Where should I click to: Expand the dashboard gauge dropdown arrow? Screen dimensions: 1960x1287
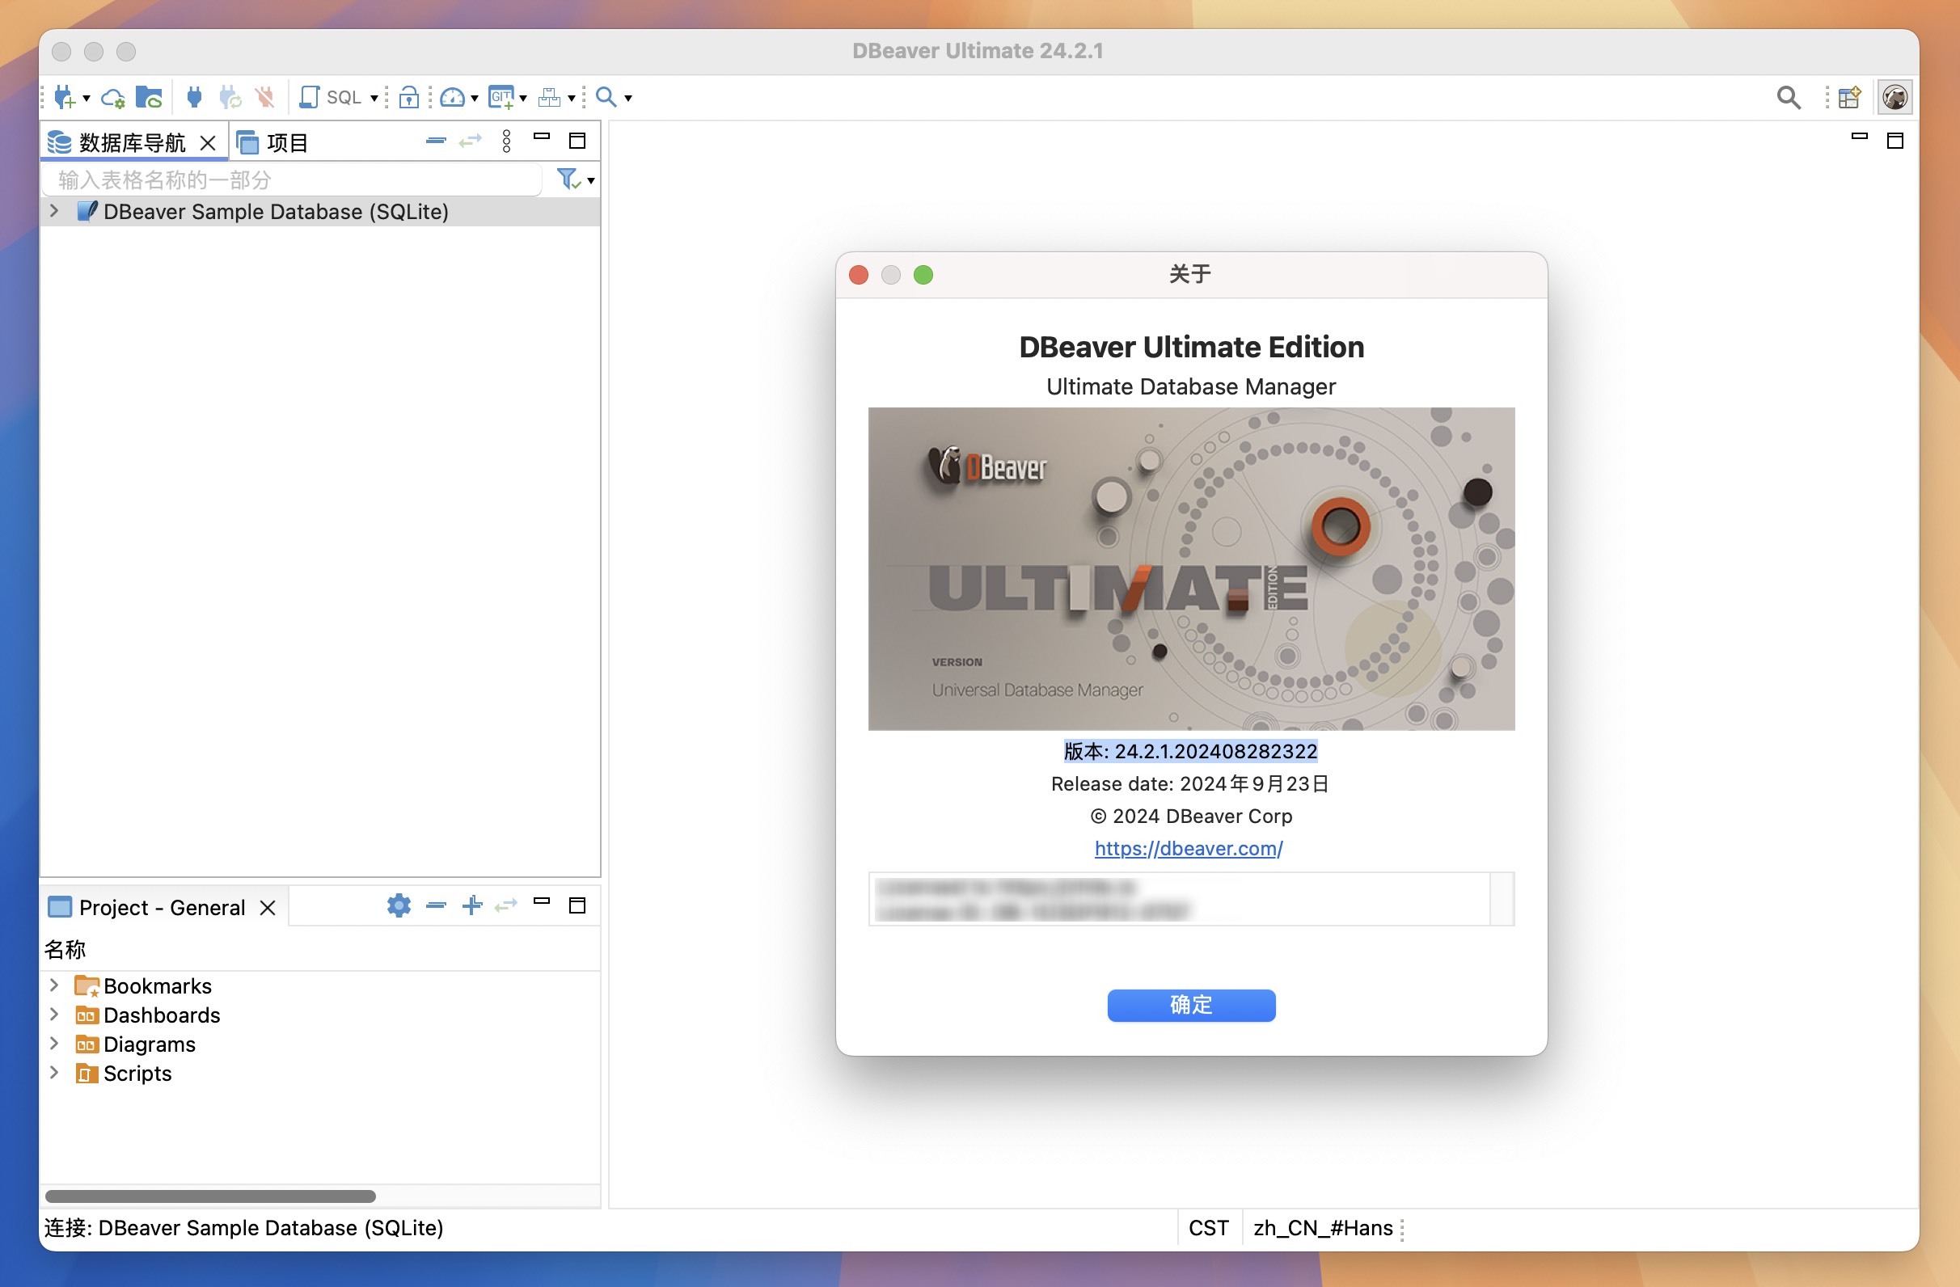[475, 98]
